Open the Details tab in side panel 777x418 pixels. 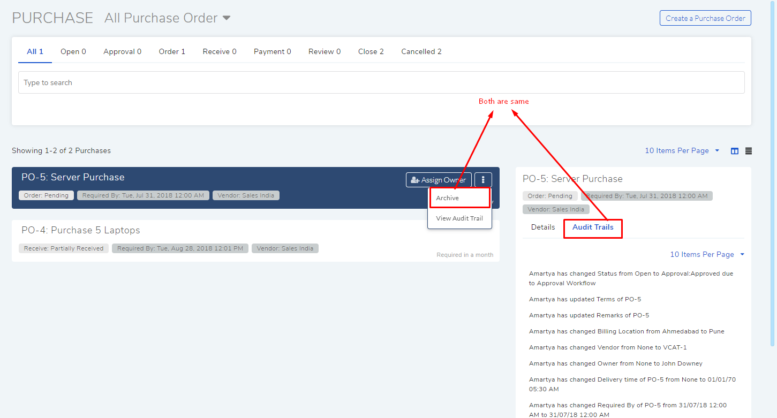click(x=543, y=227)
